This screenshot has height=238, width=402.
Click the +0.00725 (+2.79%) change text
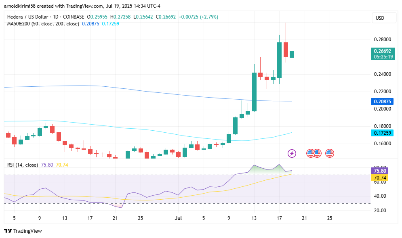point(198,17)
